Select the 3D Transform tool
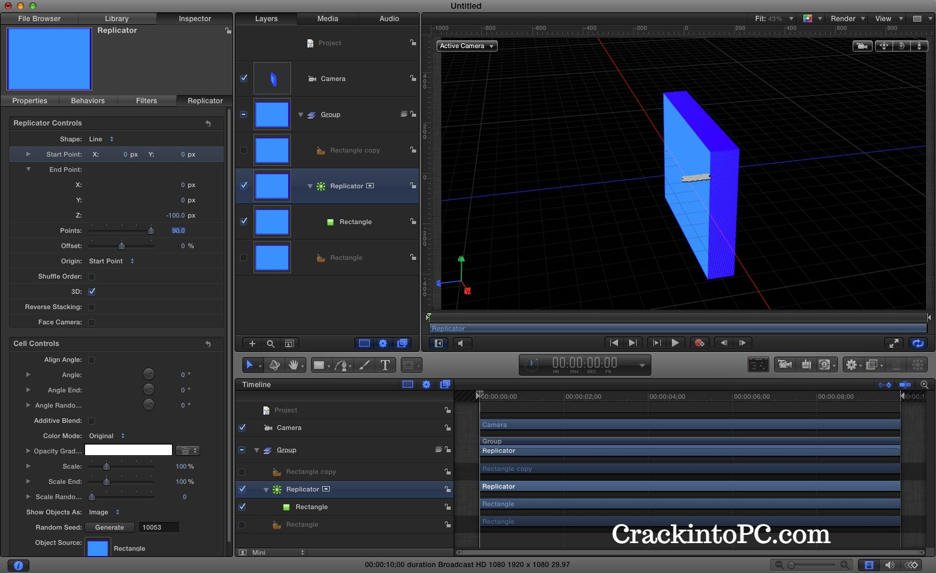The image size is (936, 573). coord(274,365)
